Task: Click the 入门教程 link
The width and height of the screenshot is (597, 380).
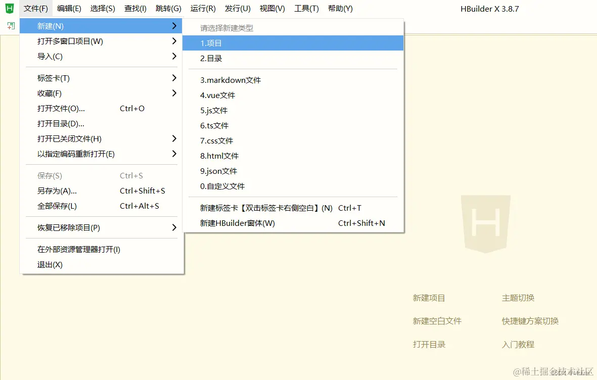Action: click(518, 344)
